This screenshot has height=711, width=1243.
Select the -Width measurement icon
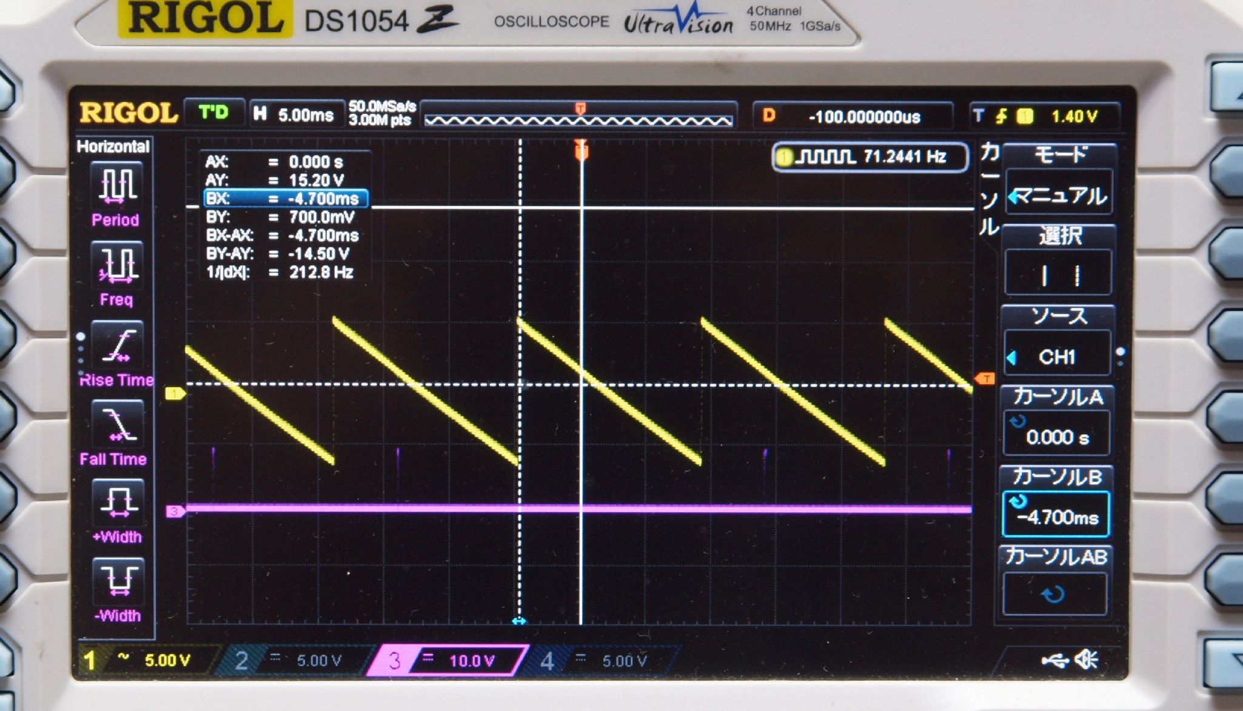click(117, 581)
